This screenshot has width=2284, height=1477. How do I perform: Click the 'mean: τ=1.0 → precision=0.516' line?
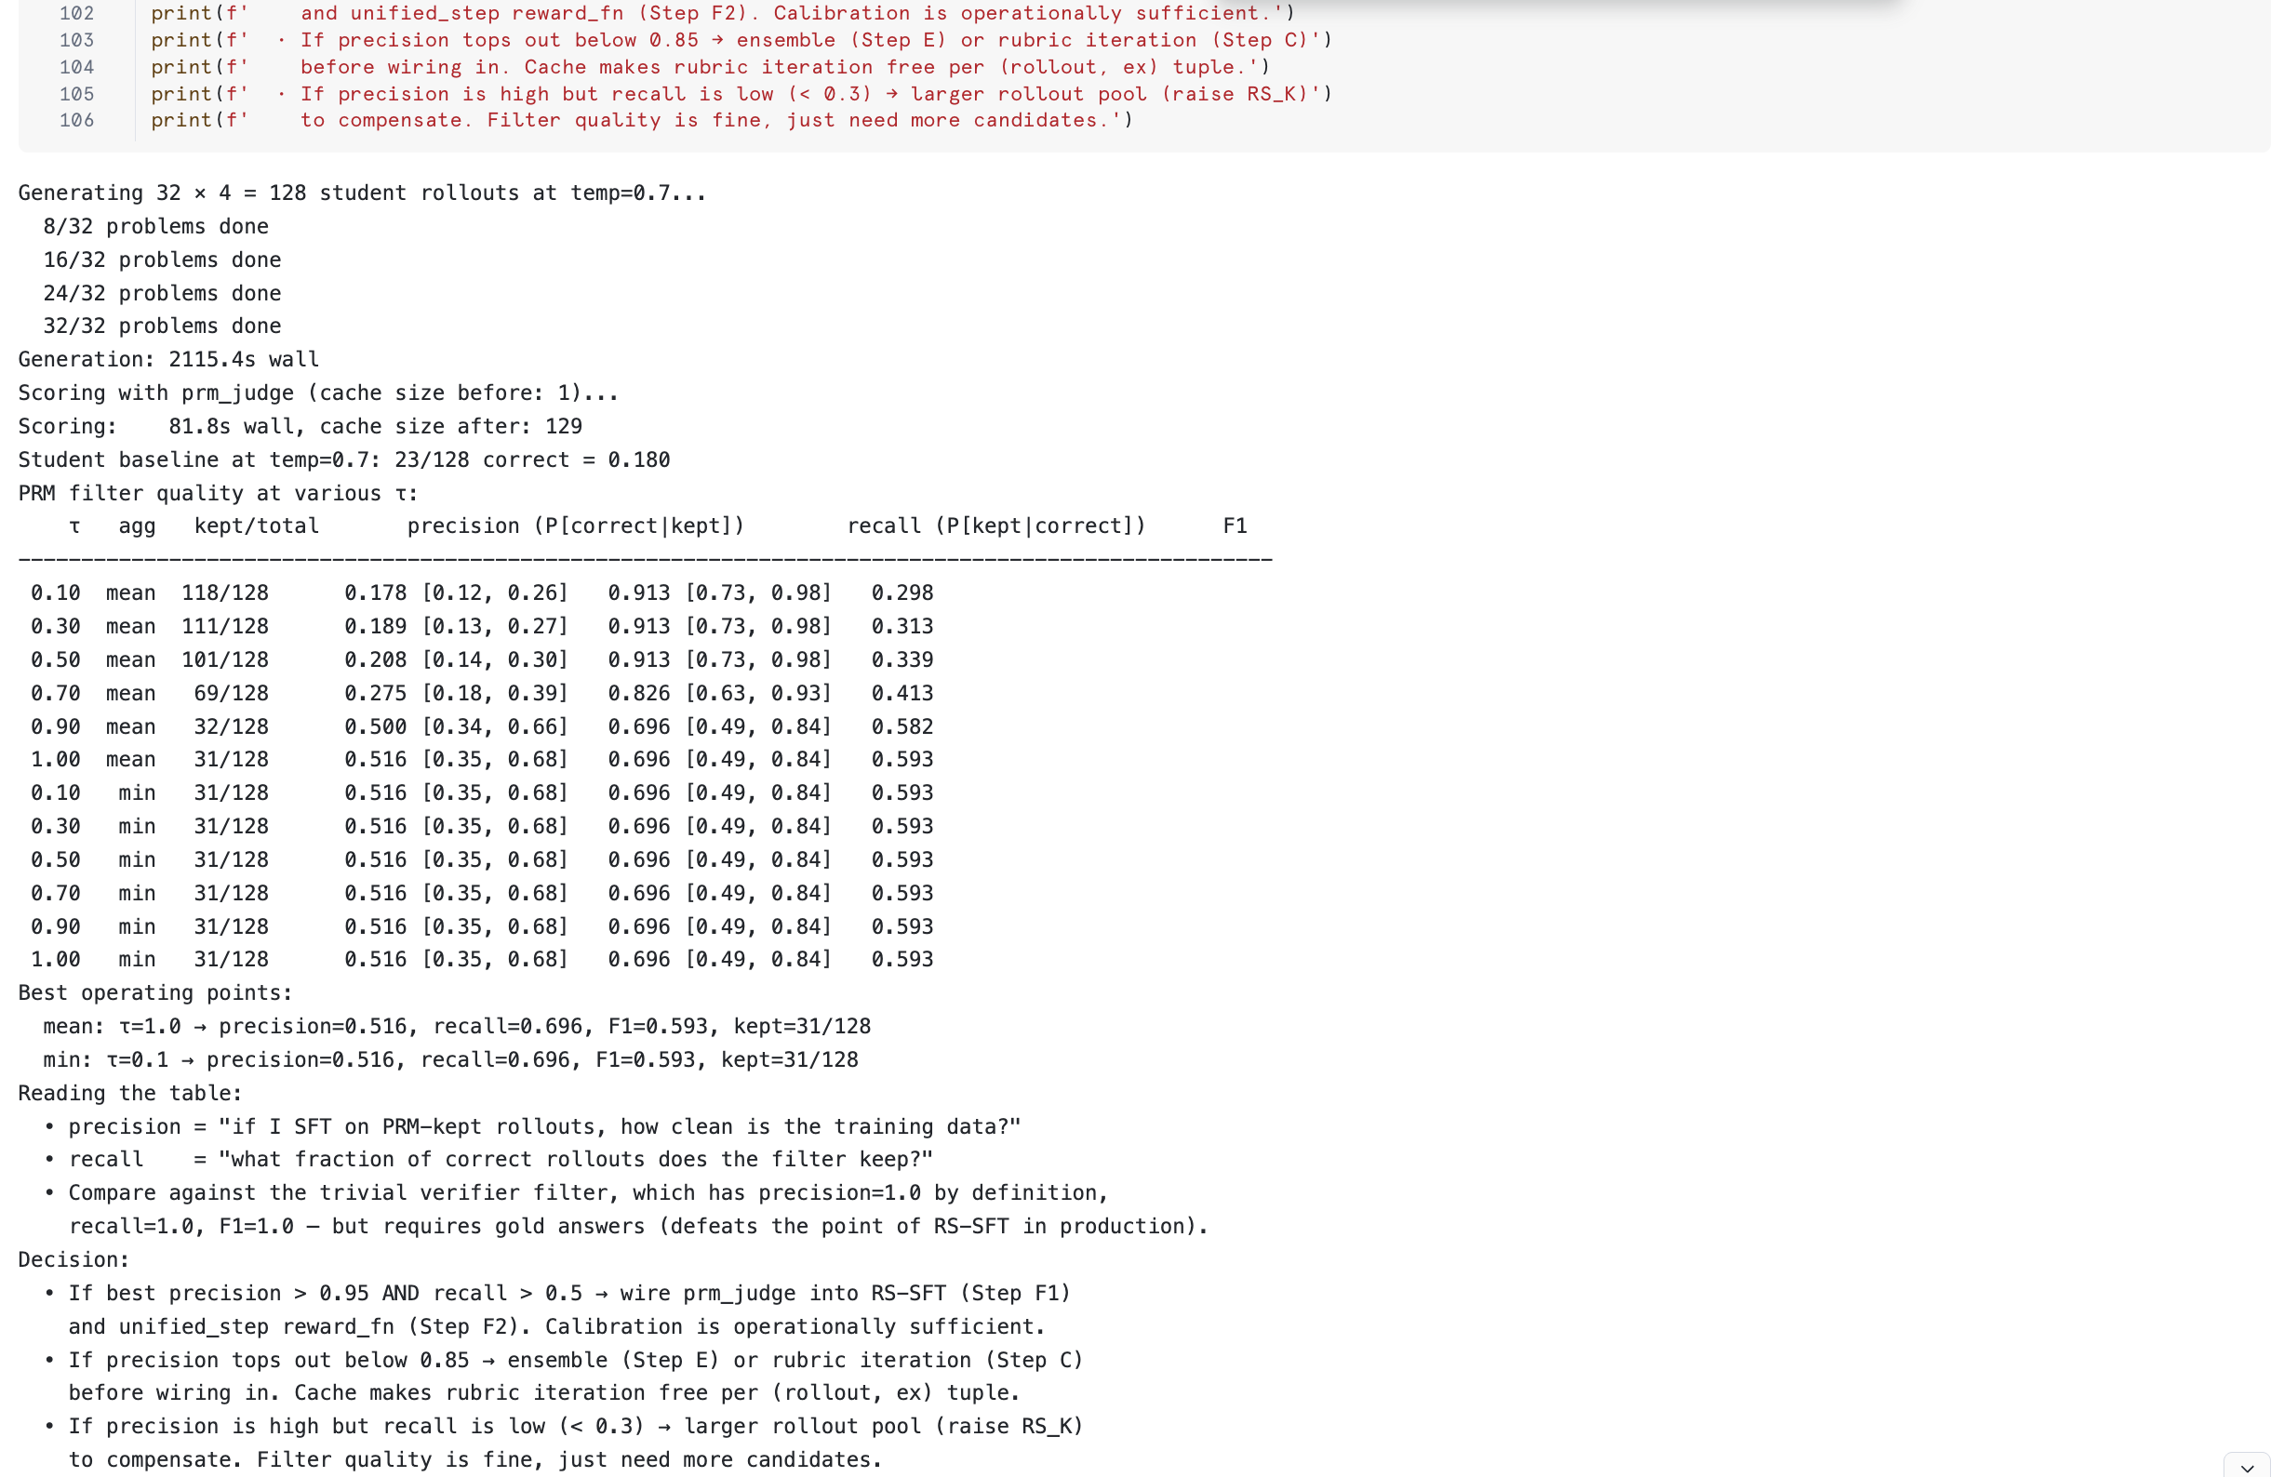tap(457, 1027)
